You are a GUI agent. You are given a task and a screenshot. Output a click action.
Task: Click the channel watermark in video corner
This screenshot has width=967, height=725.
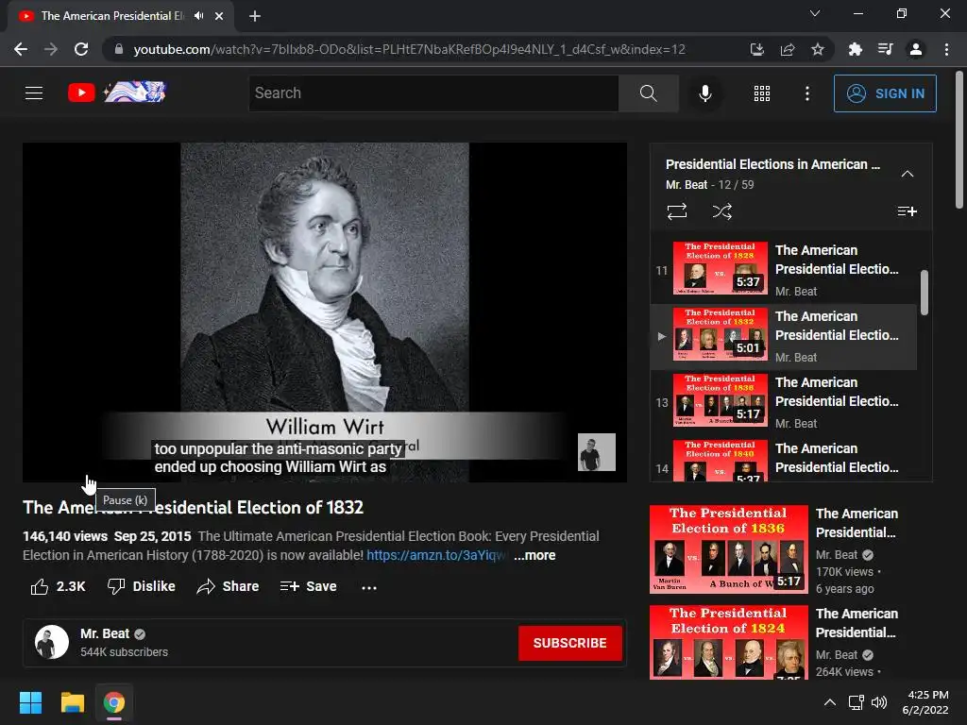tap(597, 452)
